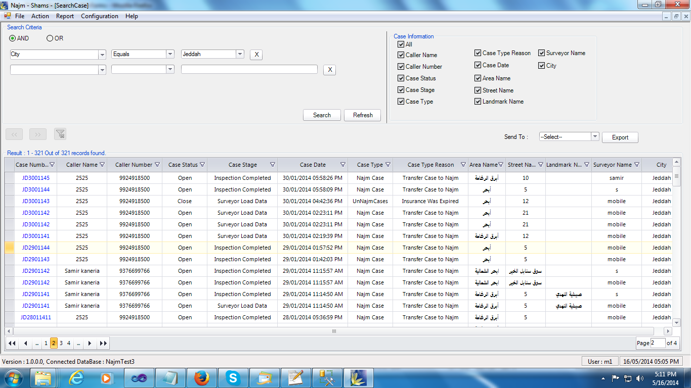Open filter for Case Type column
The width and height of the screenshot is (691, 388).
click(388, 165)
